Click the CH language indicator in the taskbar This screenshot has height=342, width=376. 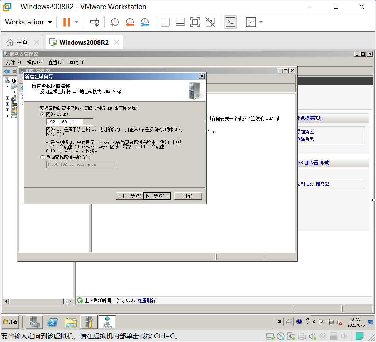279,322
